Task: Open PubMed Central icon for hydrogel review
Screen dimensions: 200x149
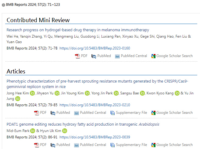Action: (x=117, y=56)
